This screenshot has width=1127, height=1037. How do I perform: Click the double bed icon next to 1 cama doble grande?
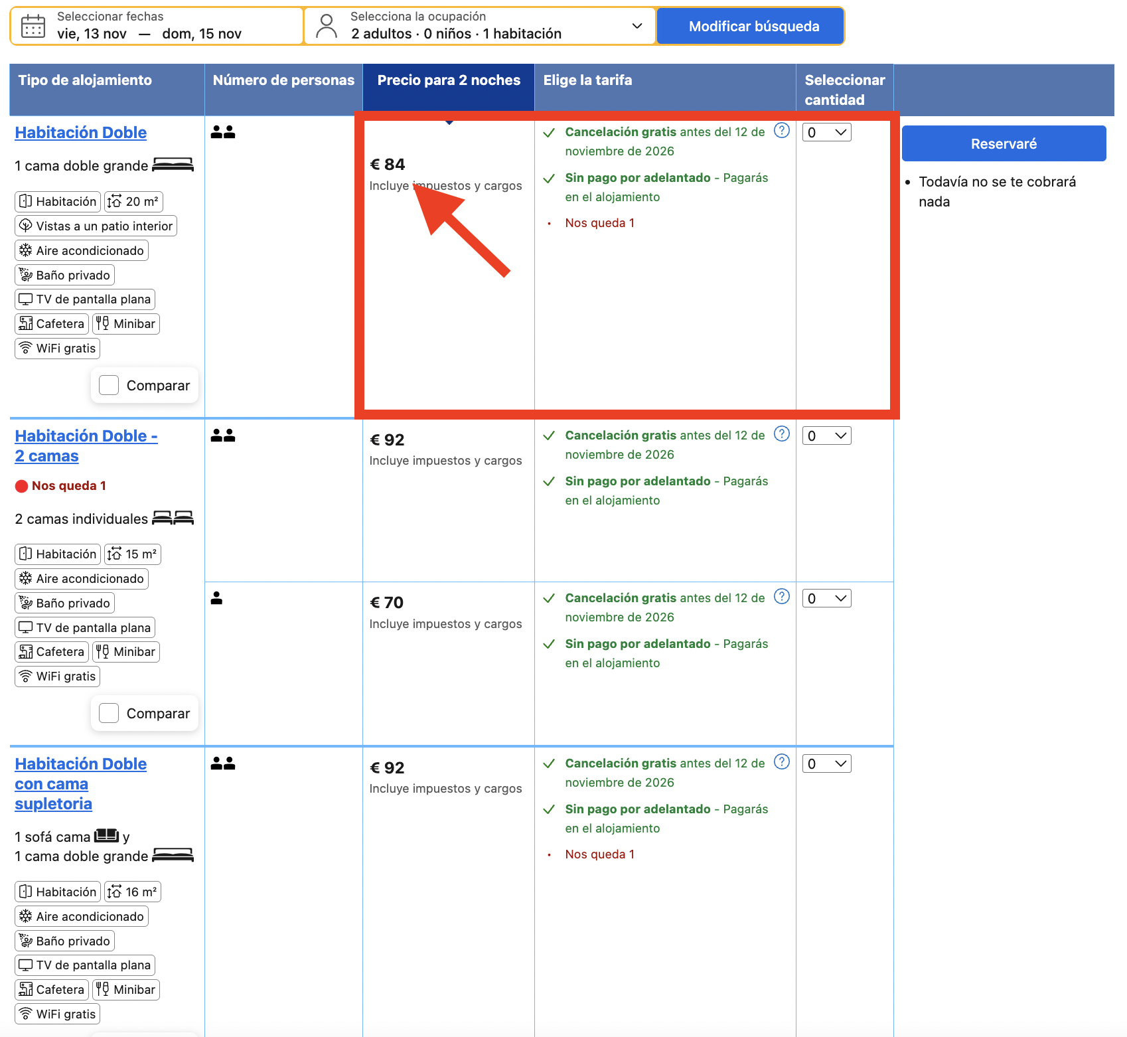tap(173, 165)
